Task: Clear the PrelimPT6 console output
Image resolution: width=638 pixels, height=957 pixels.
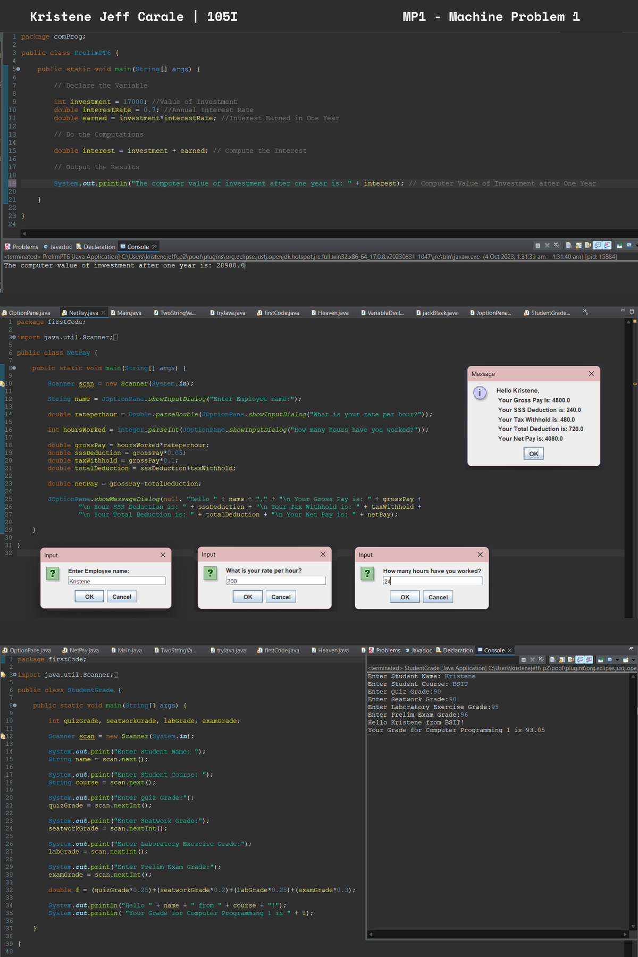Action: click(x=568, y=246)
